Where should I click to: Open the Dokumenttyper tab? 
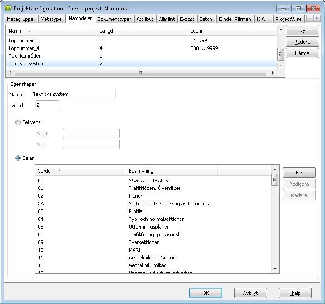pos(114,19)
